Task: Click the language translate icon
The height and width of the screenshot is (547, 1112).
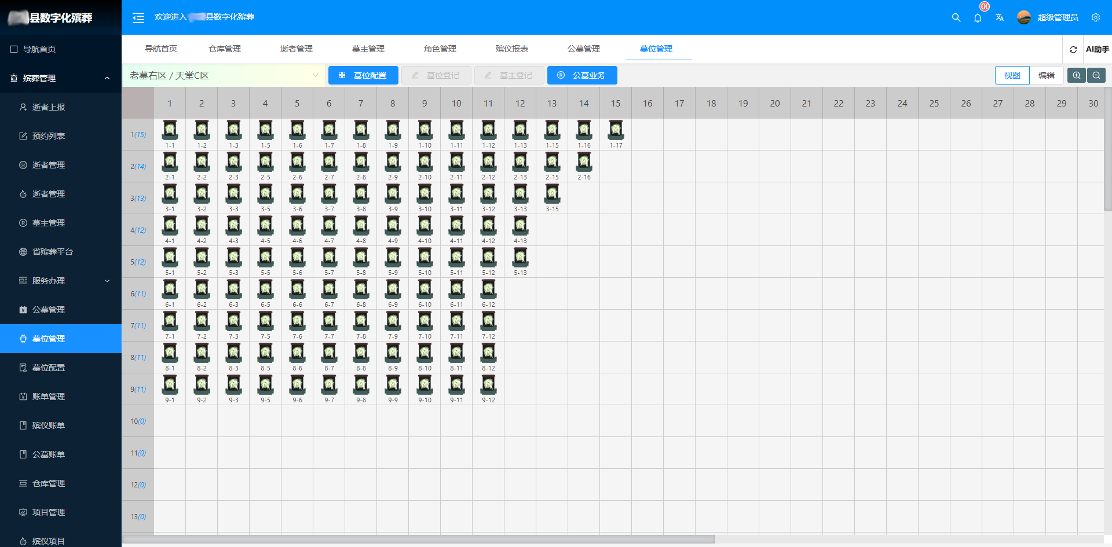Action: [1000, 18]
